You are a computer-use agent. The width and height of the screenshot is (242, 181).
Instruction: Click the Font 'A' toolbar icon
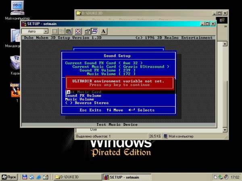(x=103, y=31)
